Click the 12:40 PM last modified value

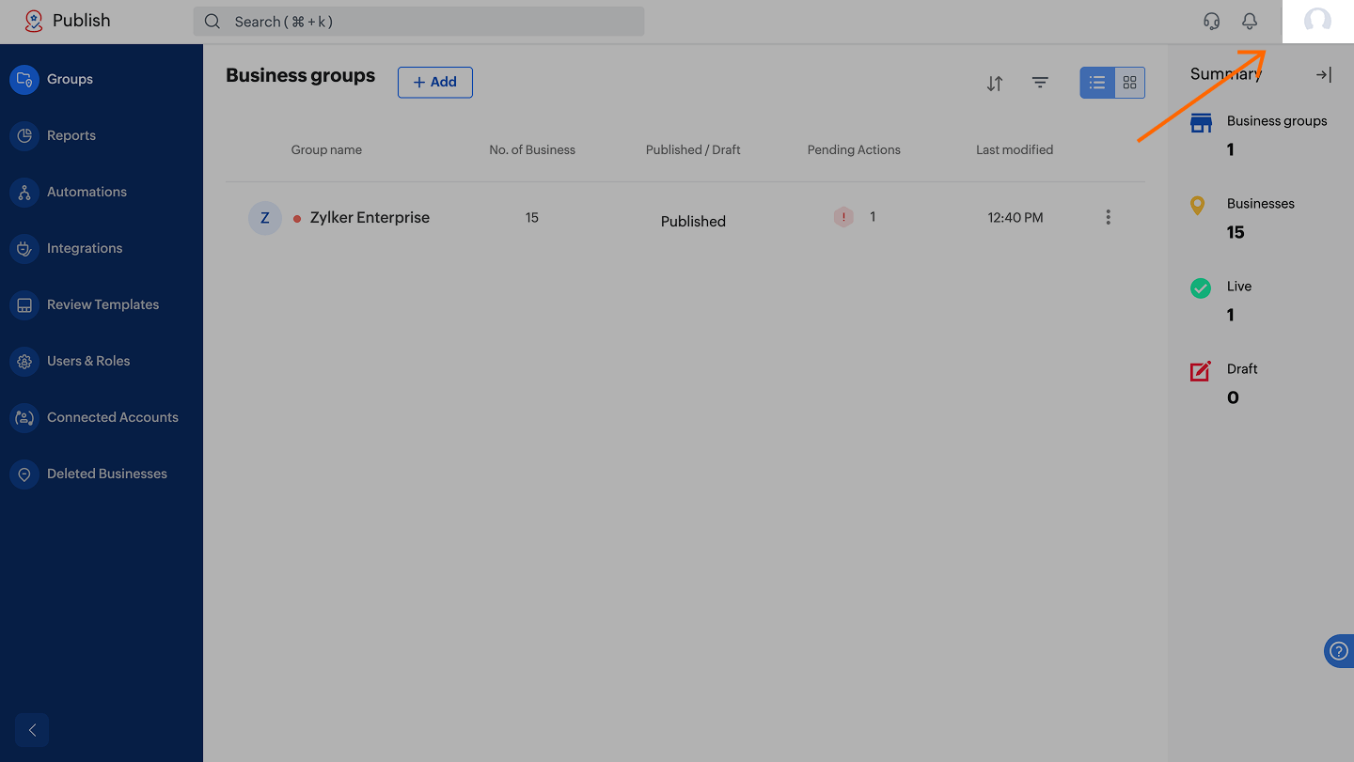pyautogui.click(x=1015, y=217)
